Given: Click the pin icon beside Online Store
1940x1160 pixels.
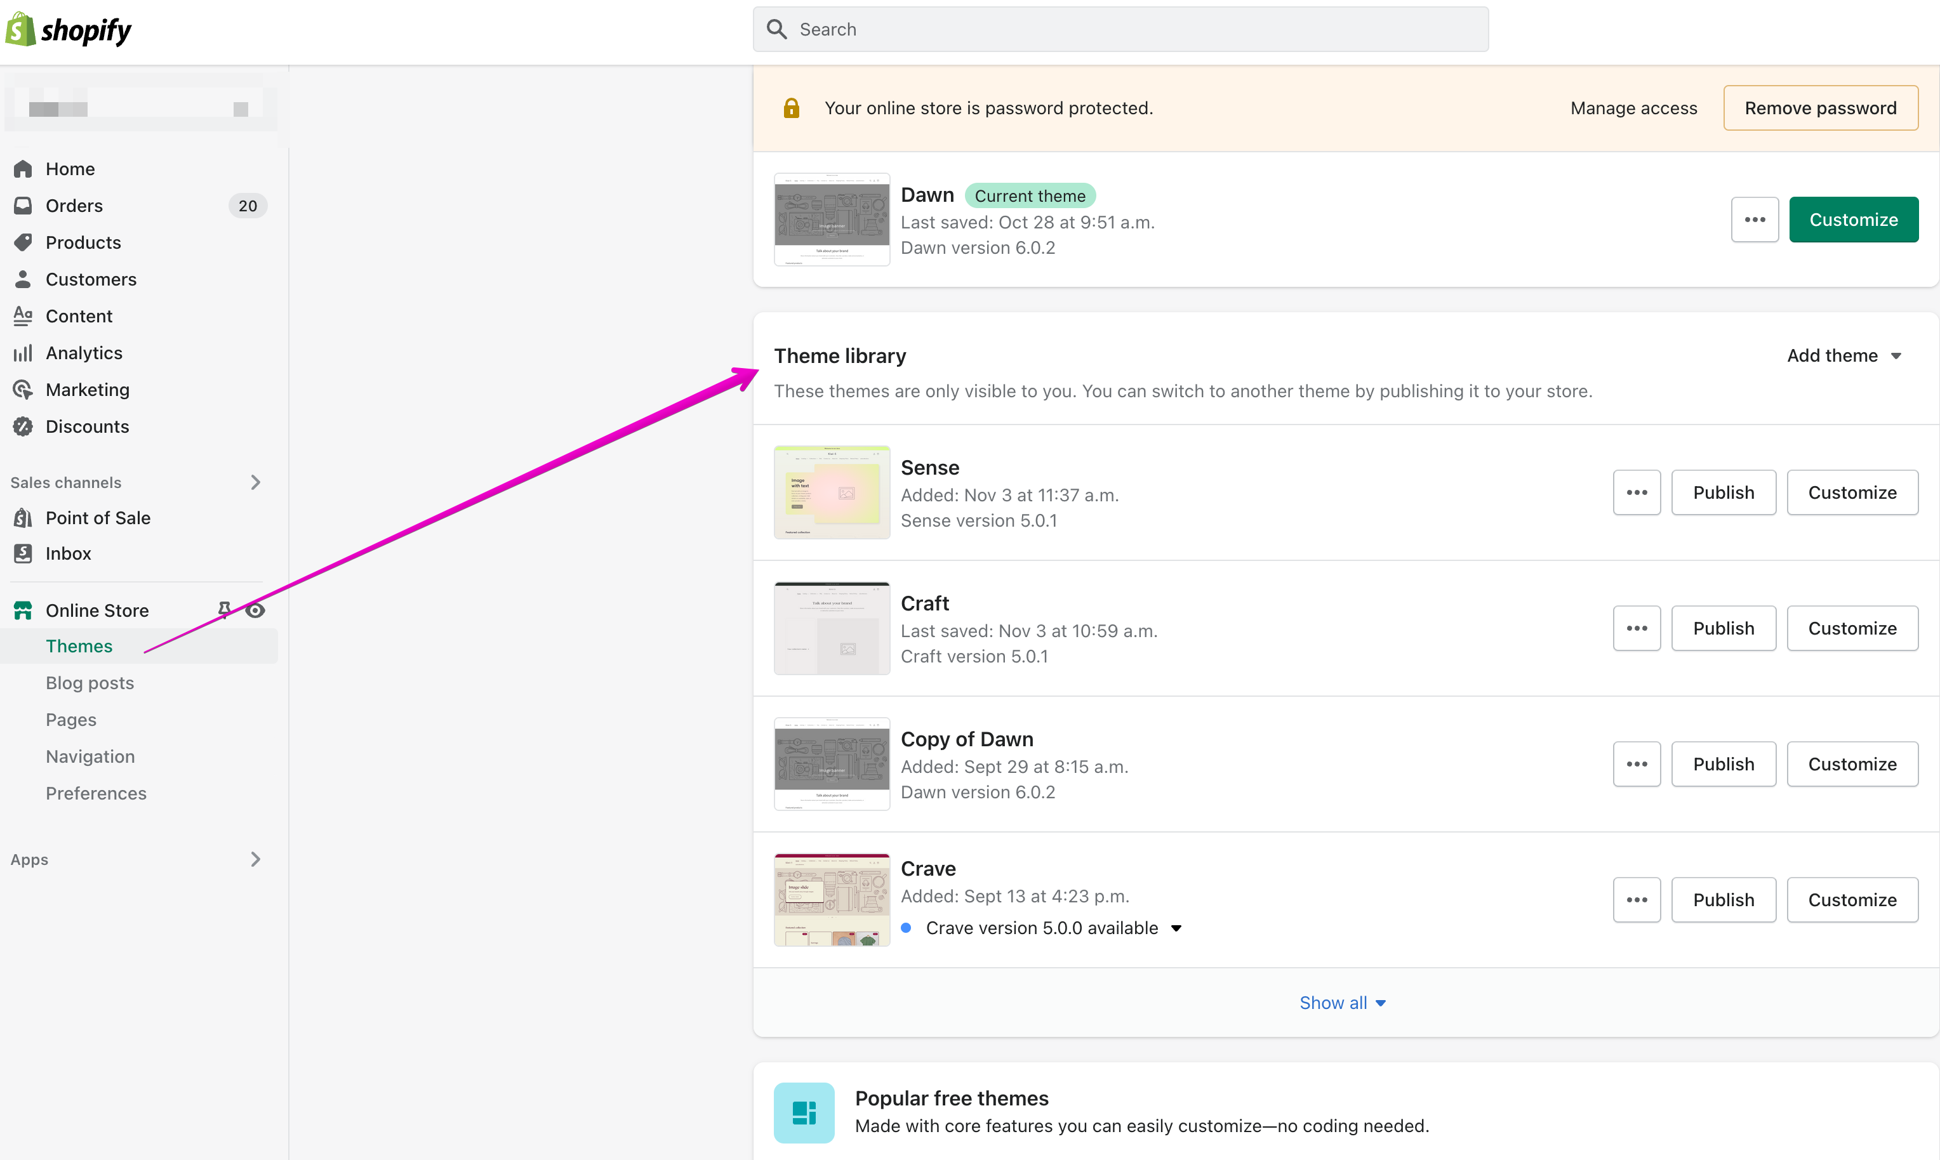Looking at the screenshot, I should (223, 610).
